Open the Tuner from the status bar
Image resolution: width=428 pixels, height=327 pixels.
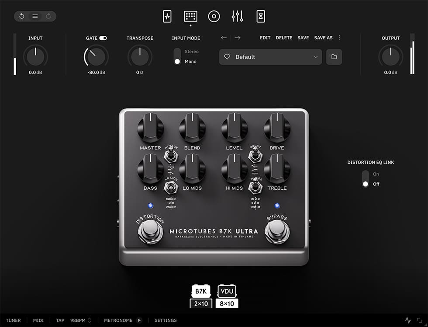(14, 320)
